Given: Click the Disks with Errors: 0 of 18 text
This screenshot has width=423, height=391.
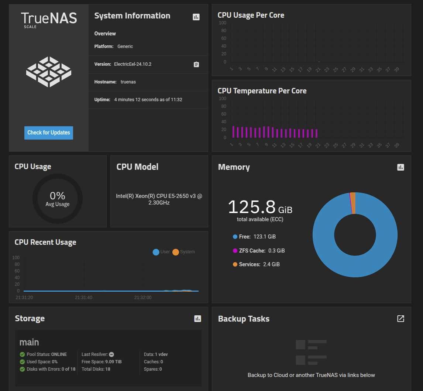Looking at the screenshot, I should pyautogui.click(x=51, y=369).
